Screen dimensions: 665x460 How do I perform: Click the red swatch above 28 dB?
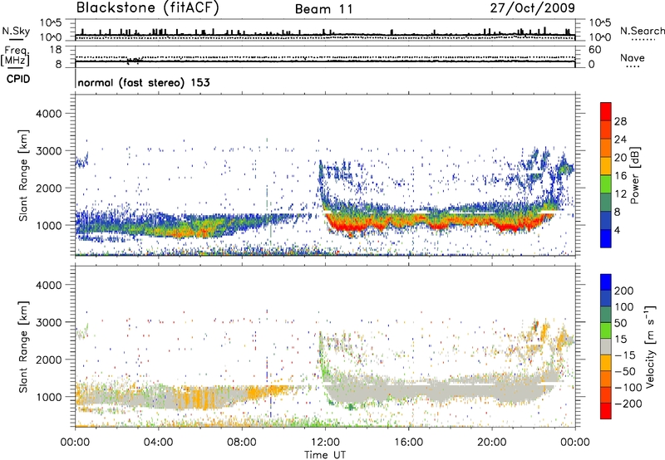click(x=606, y=112)
